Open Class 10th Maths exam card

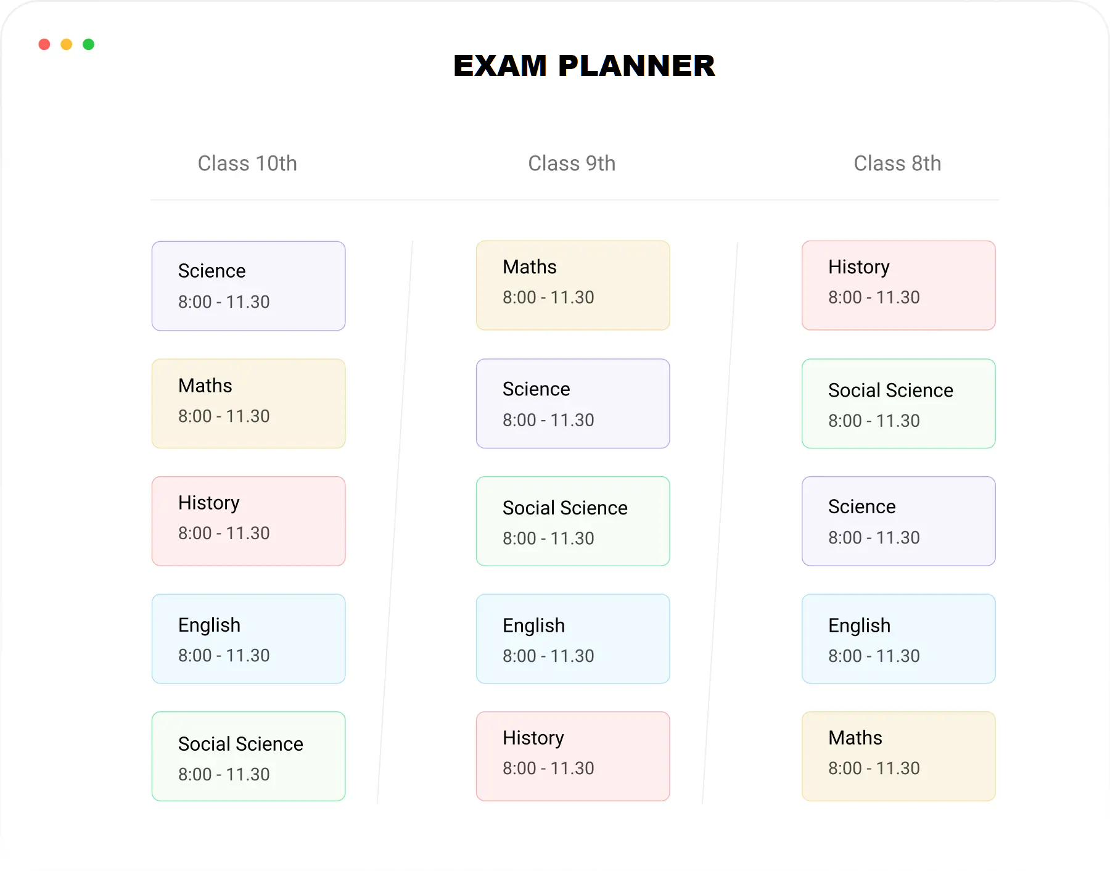[249, 403]
